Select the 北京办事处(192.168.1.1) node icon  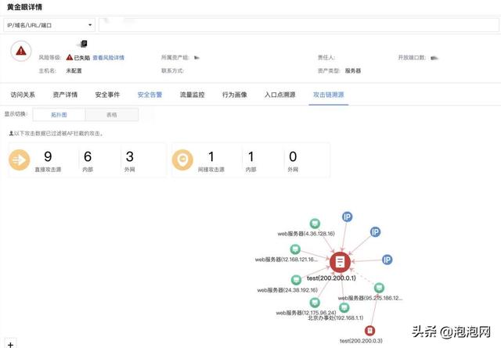pos(344,307)
